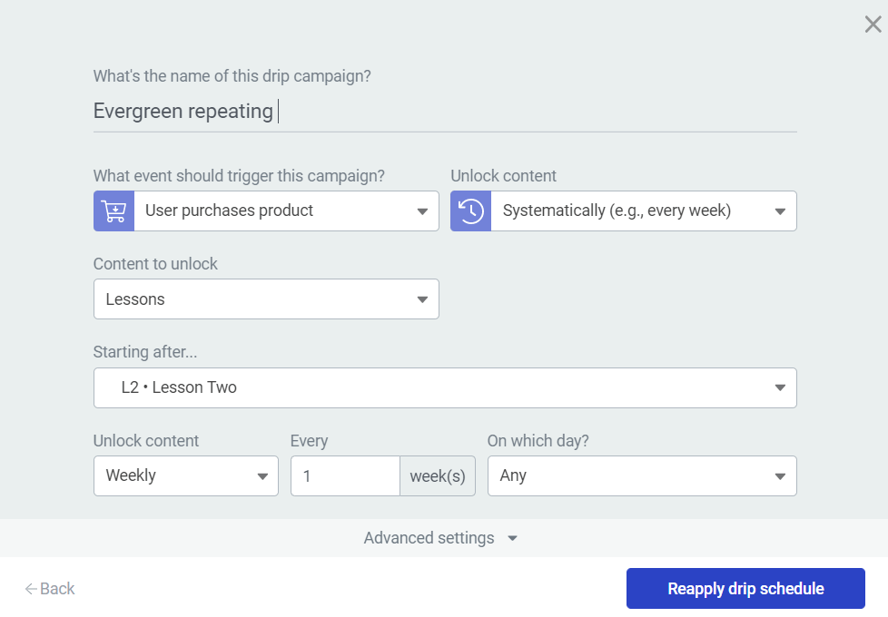Click the shopping cart trigger icon
The image size is (888, 617).
113,211
